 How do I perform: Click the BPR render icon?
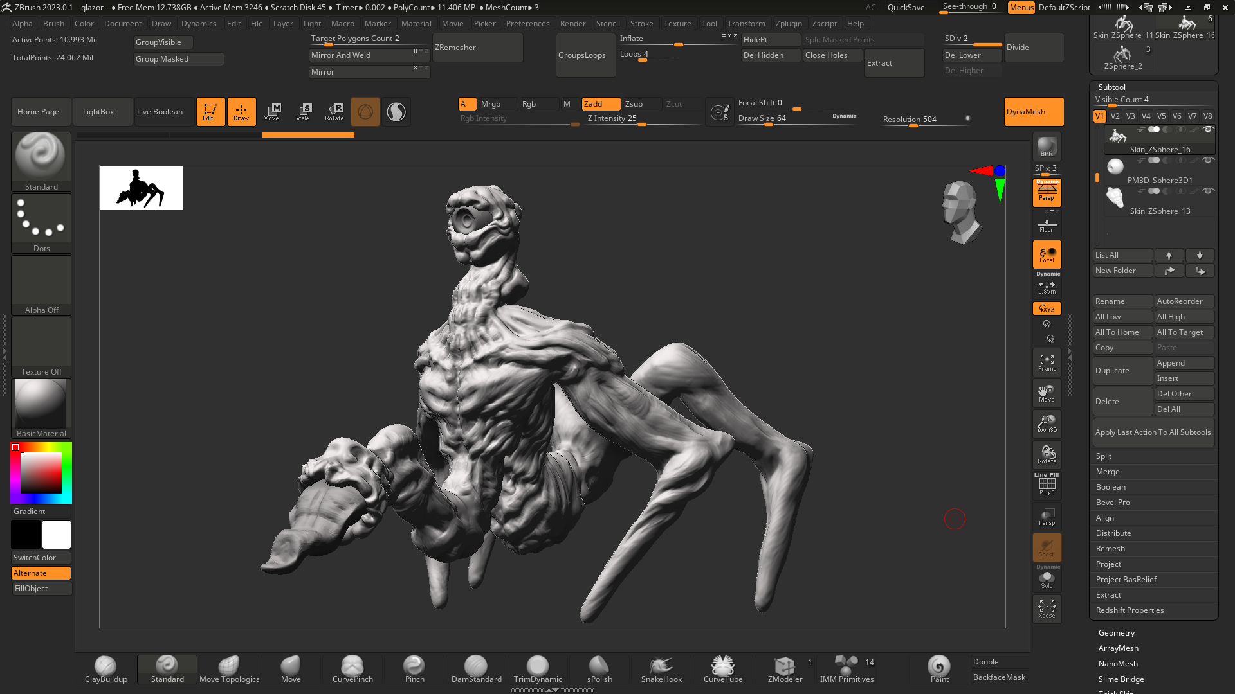[1047, 147]
